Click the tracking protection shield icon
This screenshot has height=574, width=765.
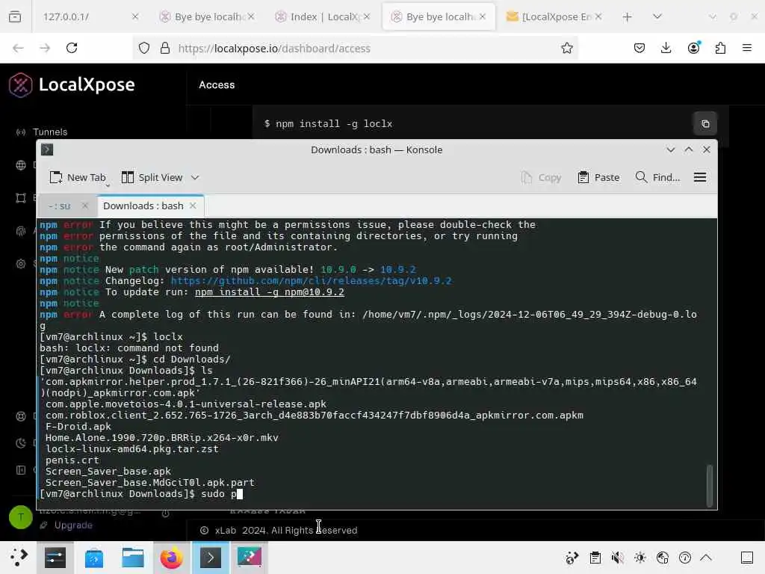[144, 48]
